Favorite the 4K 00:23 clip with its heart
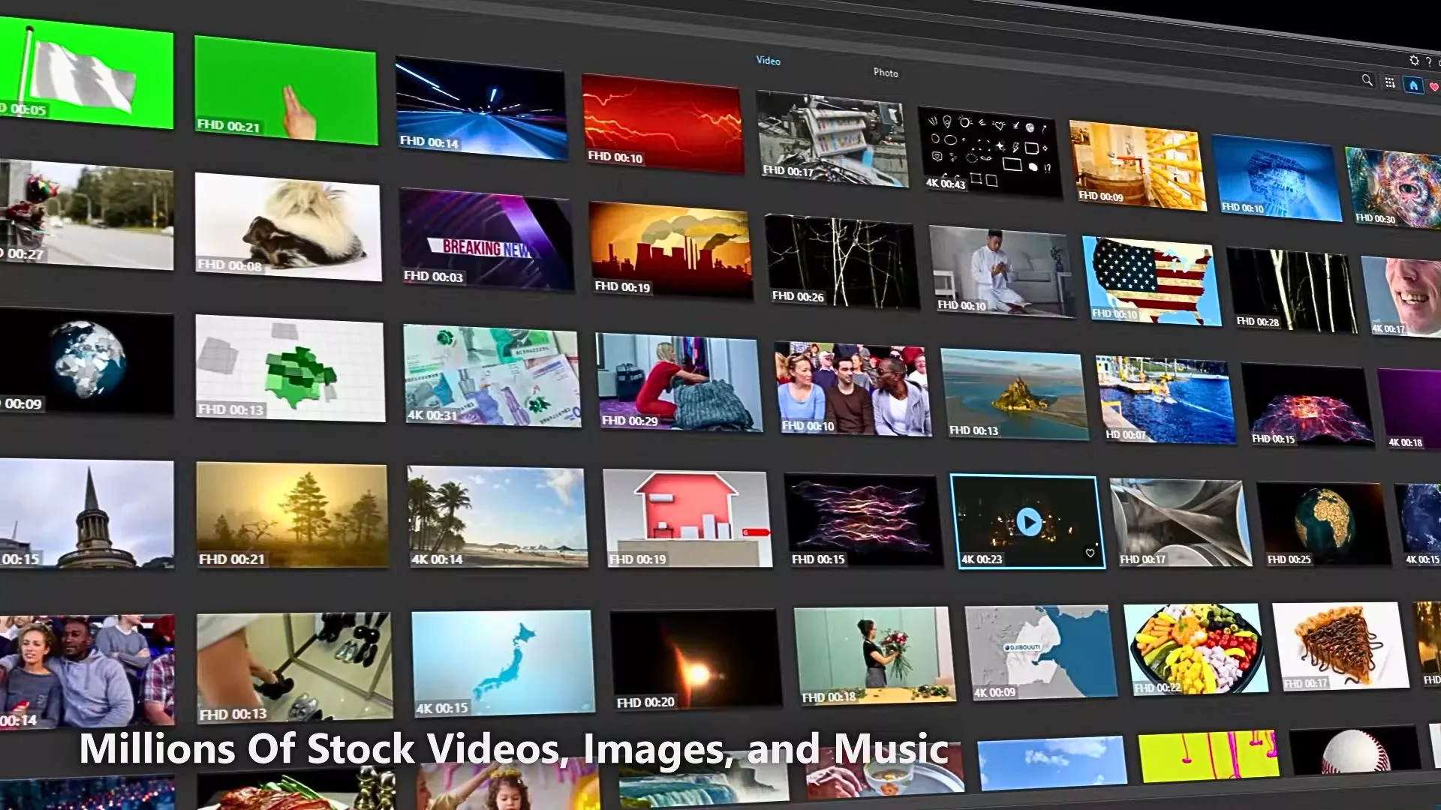 pos(1090,553)
